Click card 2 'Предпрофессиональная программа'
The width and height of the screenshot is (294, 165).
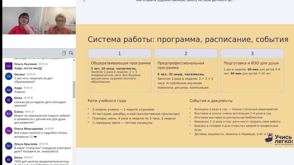pyautogui.click(x=186, y=71)
